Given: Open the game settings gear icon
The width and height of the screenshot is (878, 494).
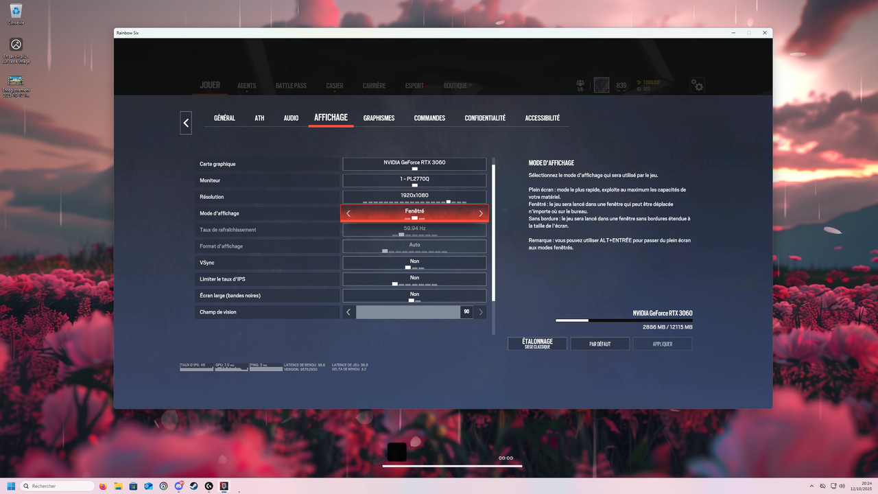Looking at the screenshot, I should pos(697,86).
